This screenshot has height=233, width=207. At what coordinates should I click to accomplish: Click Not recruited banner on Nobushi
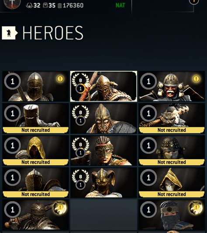pyautogui.click(x=172, y=194)
